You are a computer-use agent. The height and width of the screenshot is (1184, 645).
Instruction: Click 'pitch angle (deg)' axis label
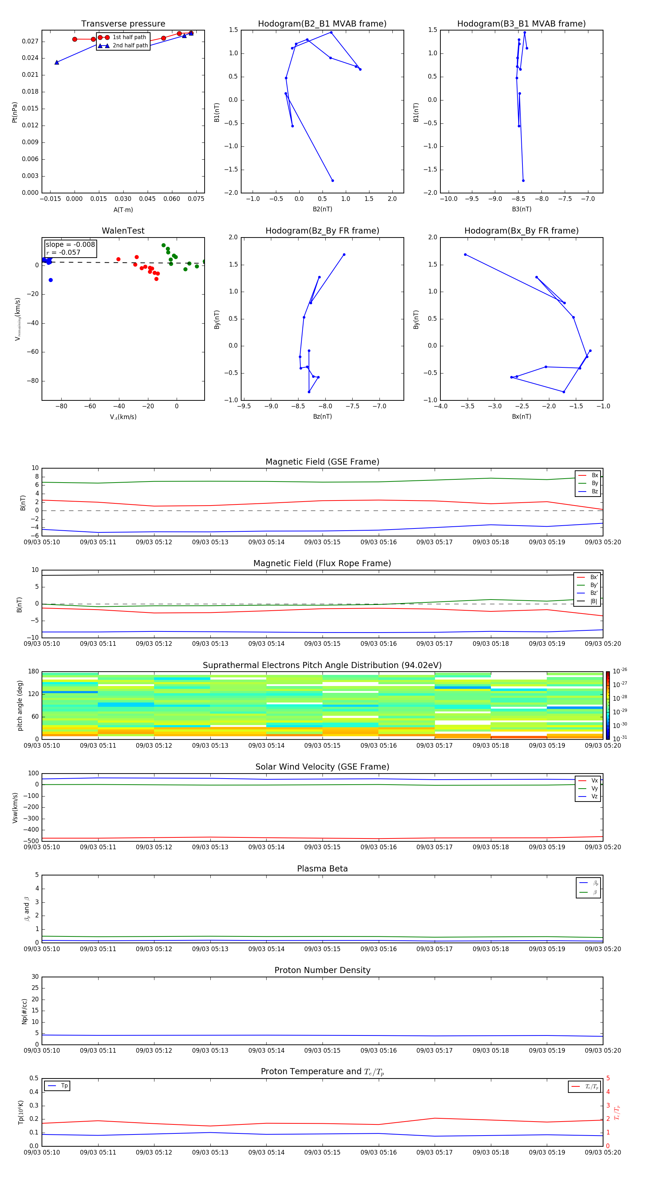point(20,705)
